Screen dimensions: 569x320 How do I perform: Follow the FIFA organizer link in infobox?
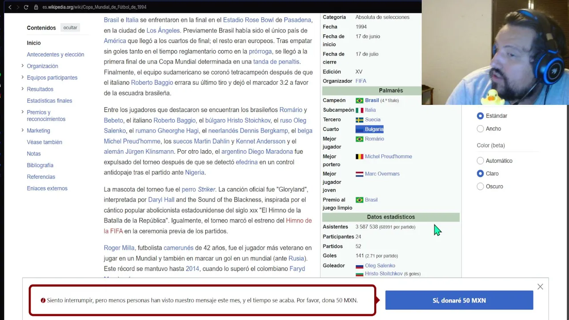point(361,81)
